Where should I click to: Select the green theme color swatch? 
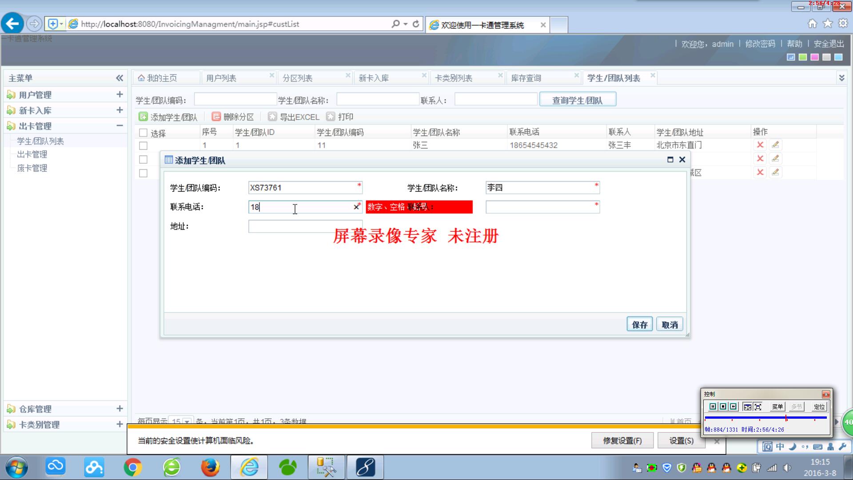click(x=803, y=57)
